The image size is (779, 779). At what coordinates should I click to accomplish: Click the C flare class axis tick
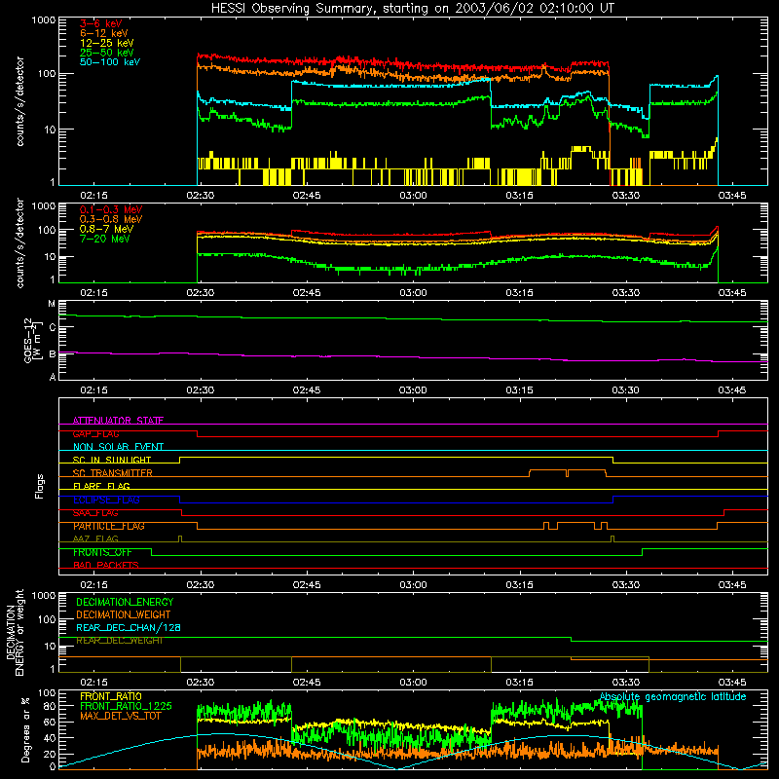[x=53, y=327]
